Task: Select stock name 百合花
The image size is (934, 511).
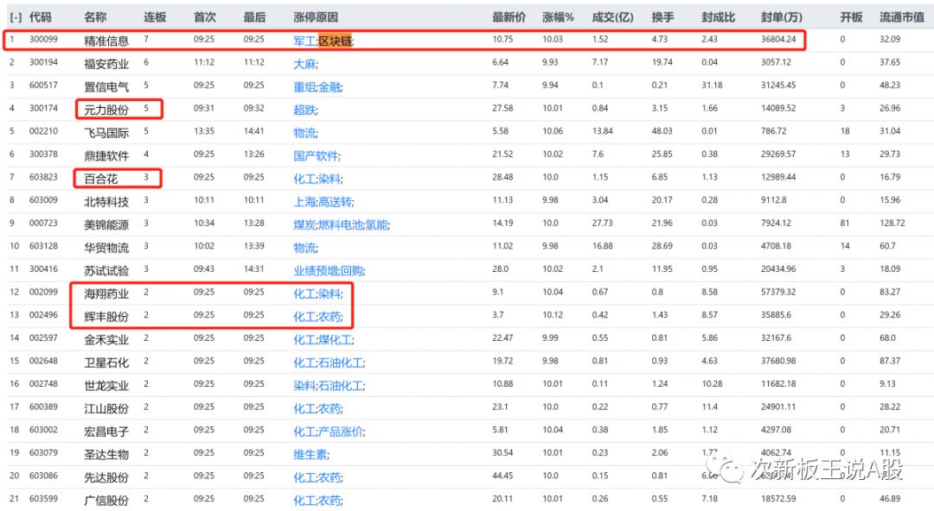Action: (100, 179)
